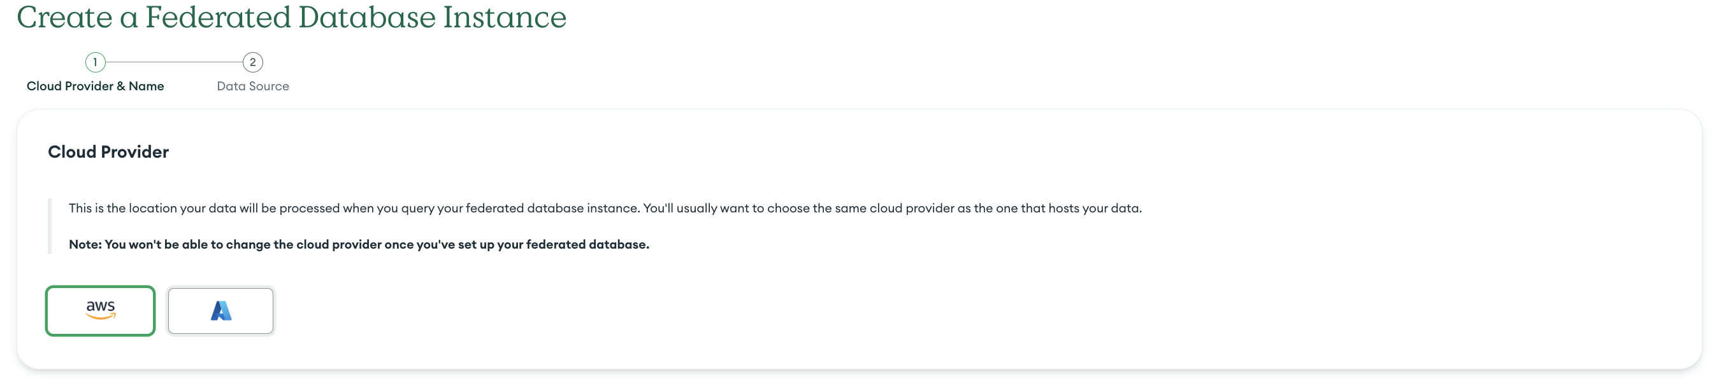Click the word Federated in the page title
1714x379 pixels.
[217, 17]
